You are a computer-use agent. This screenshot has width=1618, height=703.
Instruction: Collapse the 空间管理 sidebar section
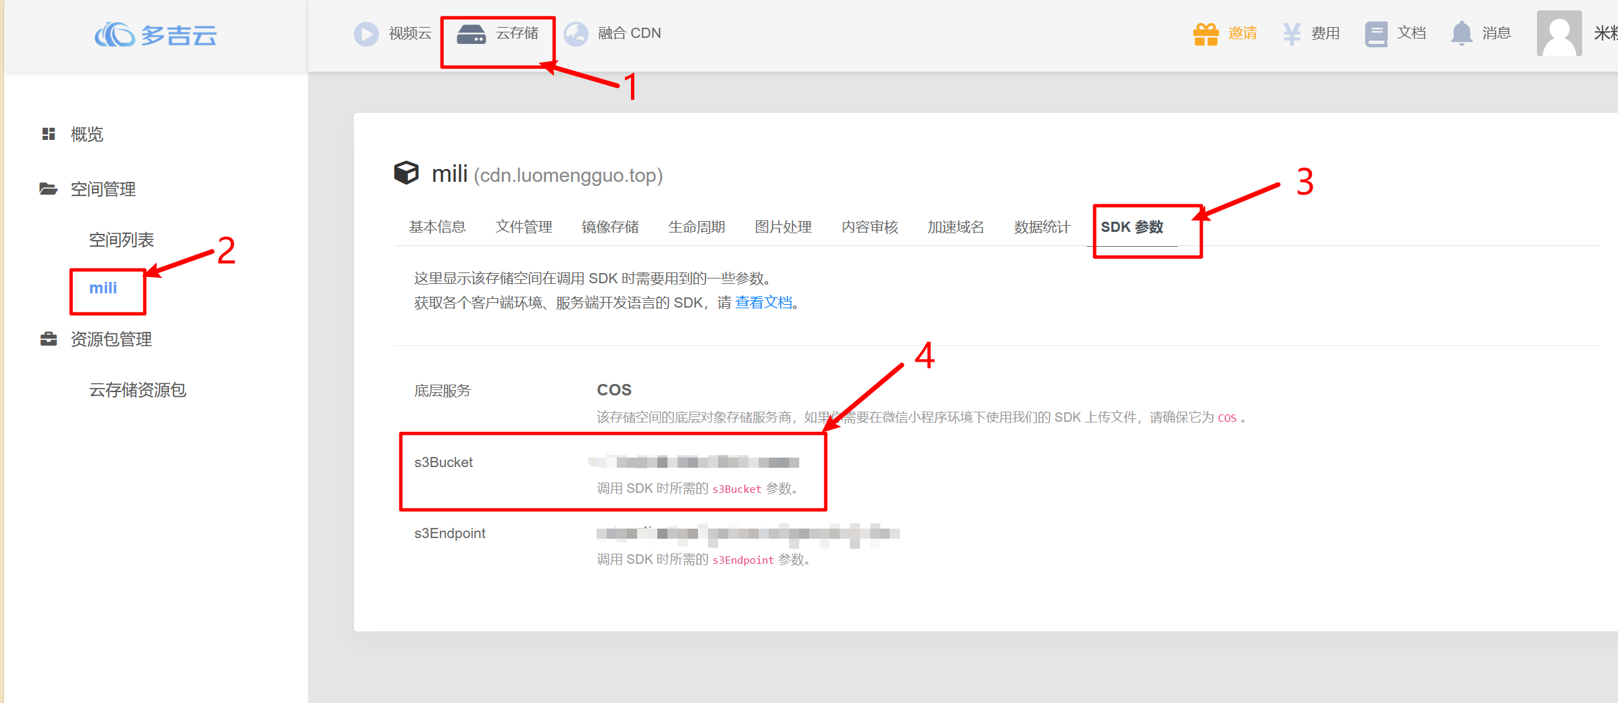click(103, 189)
